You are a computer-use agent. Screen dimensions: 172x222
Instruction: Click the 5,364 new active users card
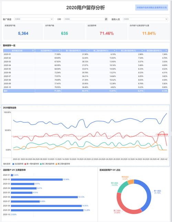pyautogui.click(x=23, y=31)
